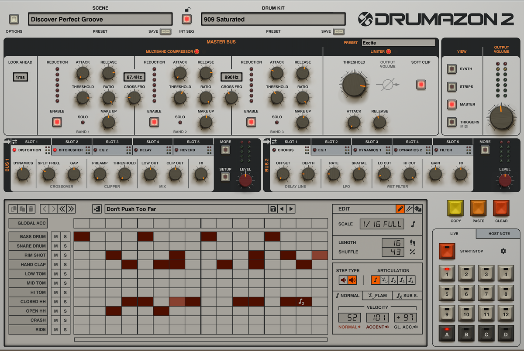Click the disk save icon beside the pattern name
The height and width of the screenshot is (351, 524).
(x=273, y=209)
